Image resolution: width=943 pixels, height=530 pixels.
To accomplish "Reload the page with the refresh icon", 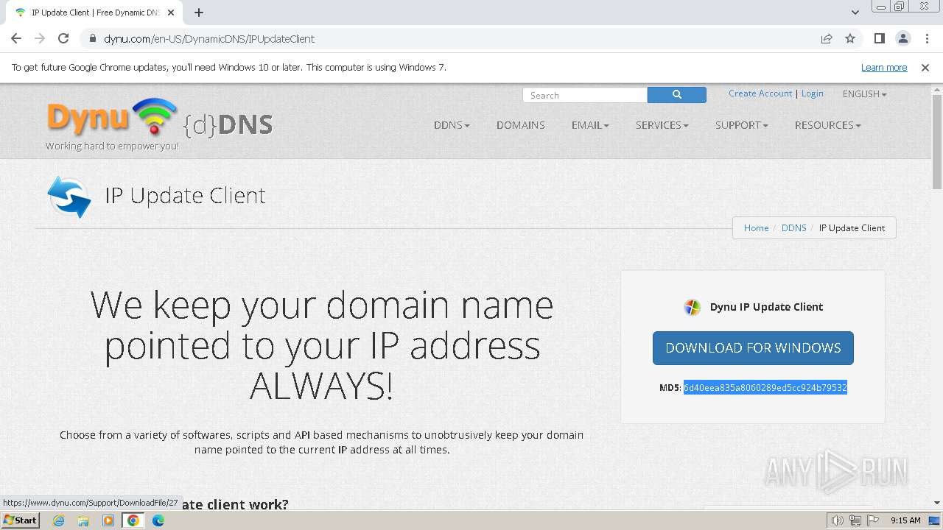I will [x=63, y=38].
